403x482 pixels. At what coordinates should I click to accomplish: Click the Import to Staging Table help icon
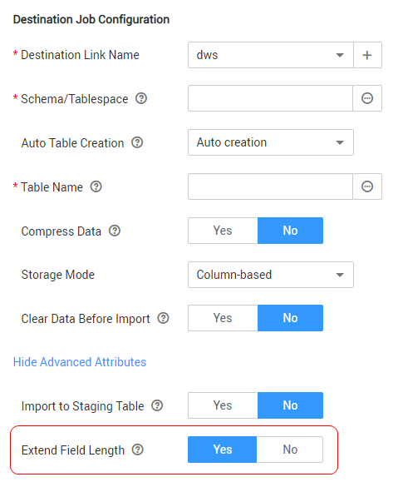click(x=157, y=405)
